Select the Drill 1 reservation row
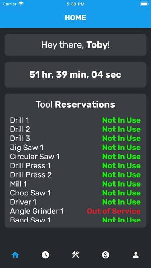 click(x=75, y=120)
